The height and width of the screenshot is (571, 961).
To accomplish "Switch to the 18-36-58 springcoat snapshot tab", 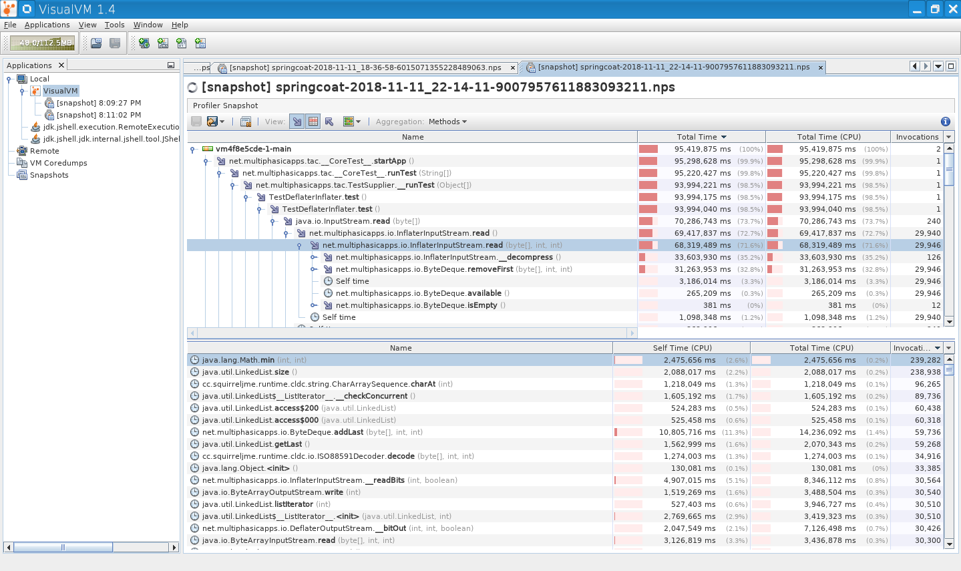I will tap(365, 67).
